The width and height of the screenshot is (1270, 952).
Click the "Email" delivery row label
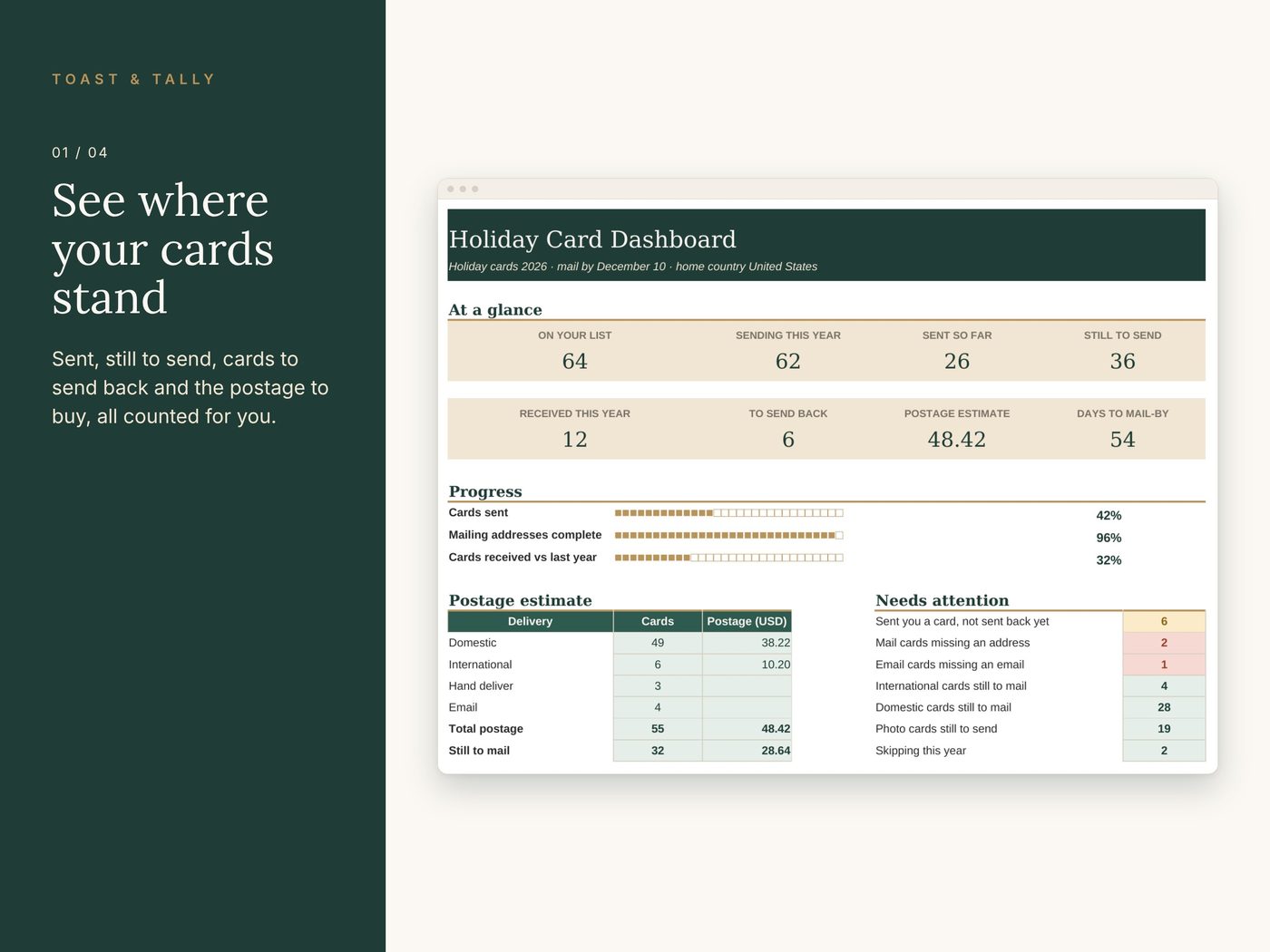[x=463, y=707]
